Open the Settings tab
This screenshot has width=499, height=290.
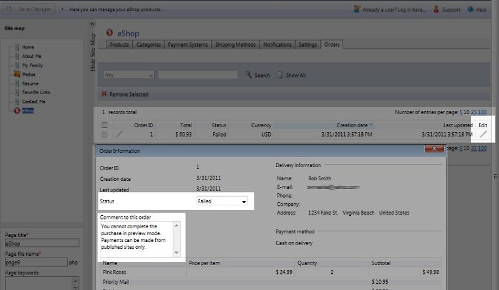(308, 44)
